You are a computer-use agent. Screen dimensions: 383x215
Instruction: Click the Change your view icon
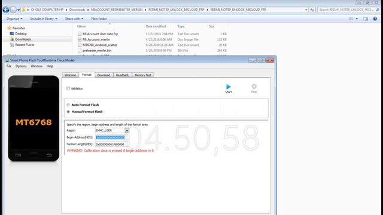click(x=351, y=19)
